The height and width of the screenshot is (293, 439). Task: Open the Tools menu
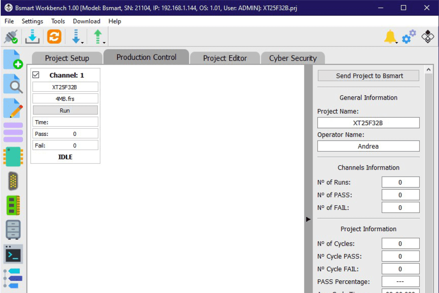[x=58, y=21]
